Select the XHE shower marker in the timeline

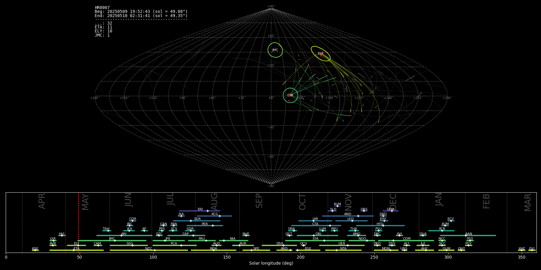click(x=522, y=250)
